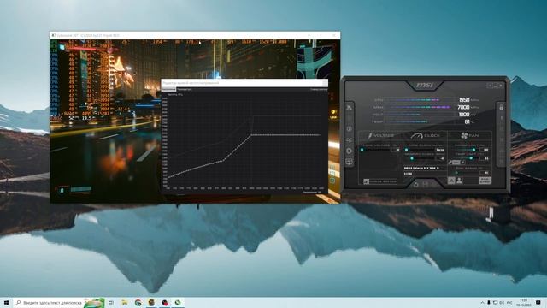Click the MSI logo on Afterburner
Viewport: 547px width, 308px height.
pos(424,86)
